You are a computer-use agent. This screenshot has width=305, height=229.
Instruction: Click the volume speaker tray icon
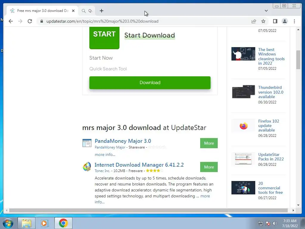click(x=275, y=223)
